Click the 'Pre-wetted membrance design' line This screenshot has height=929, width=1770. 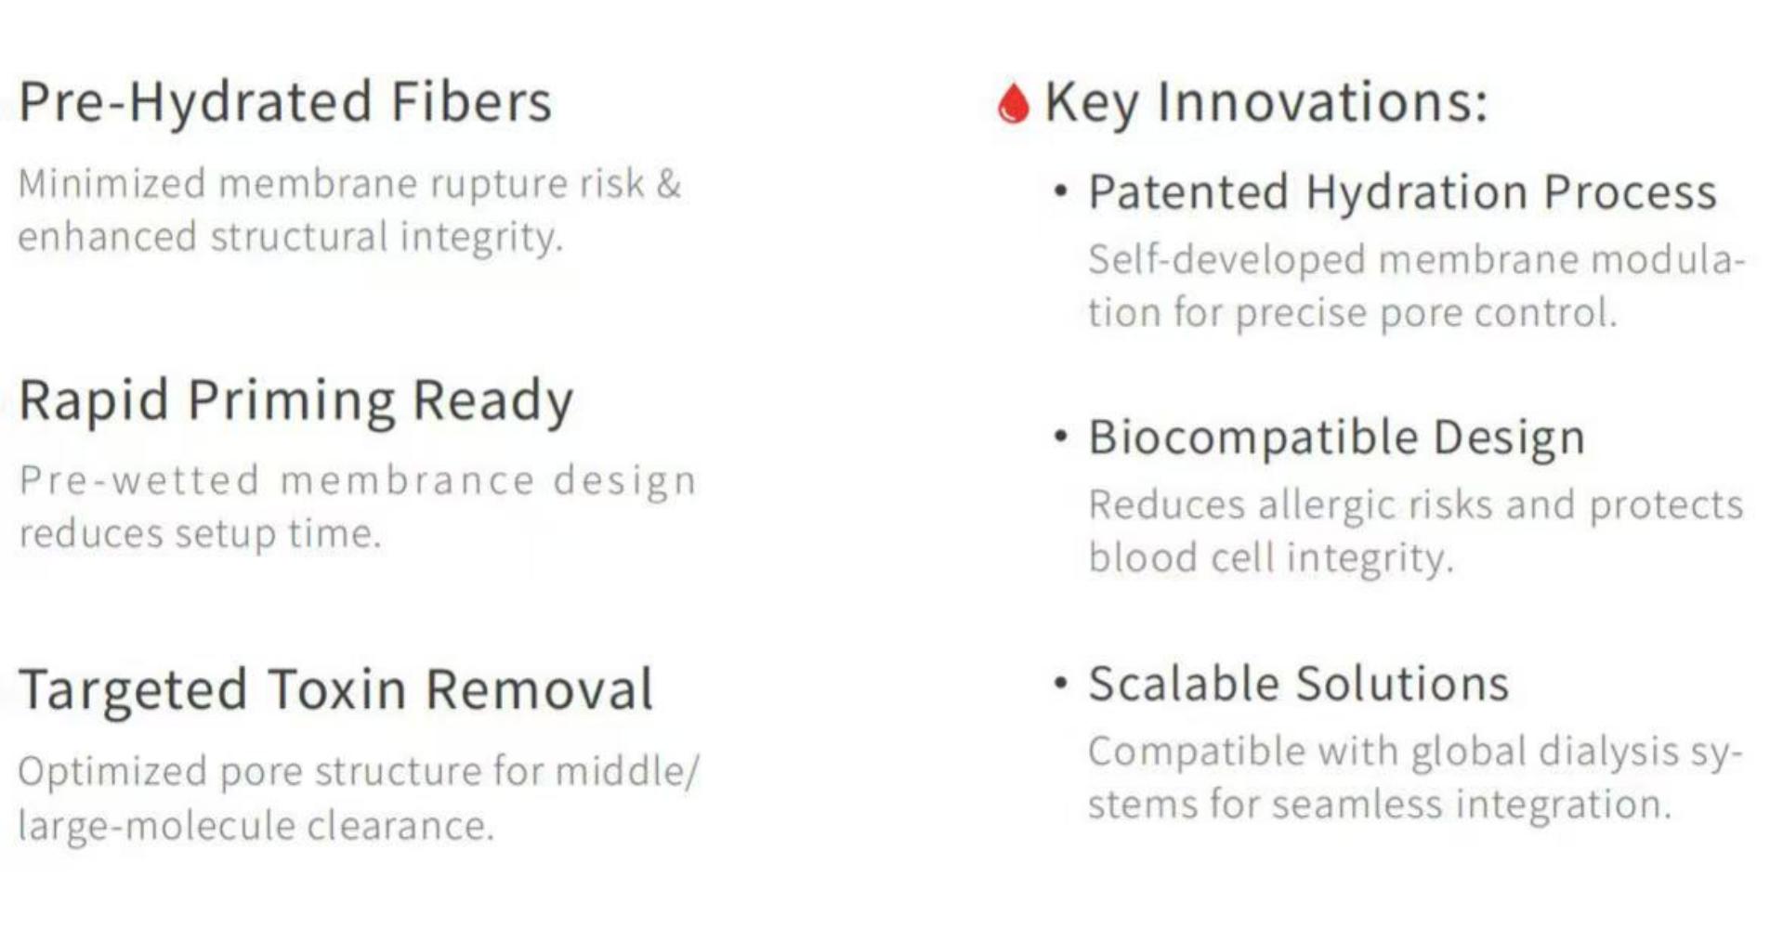pyautogui.click(x=358, y=481)
